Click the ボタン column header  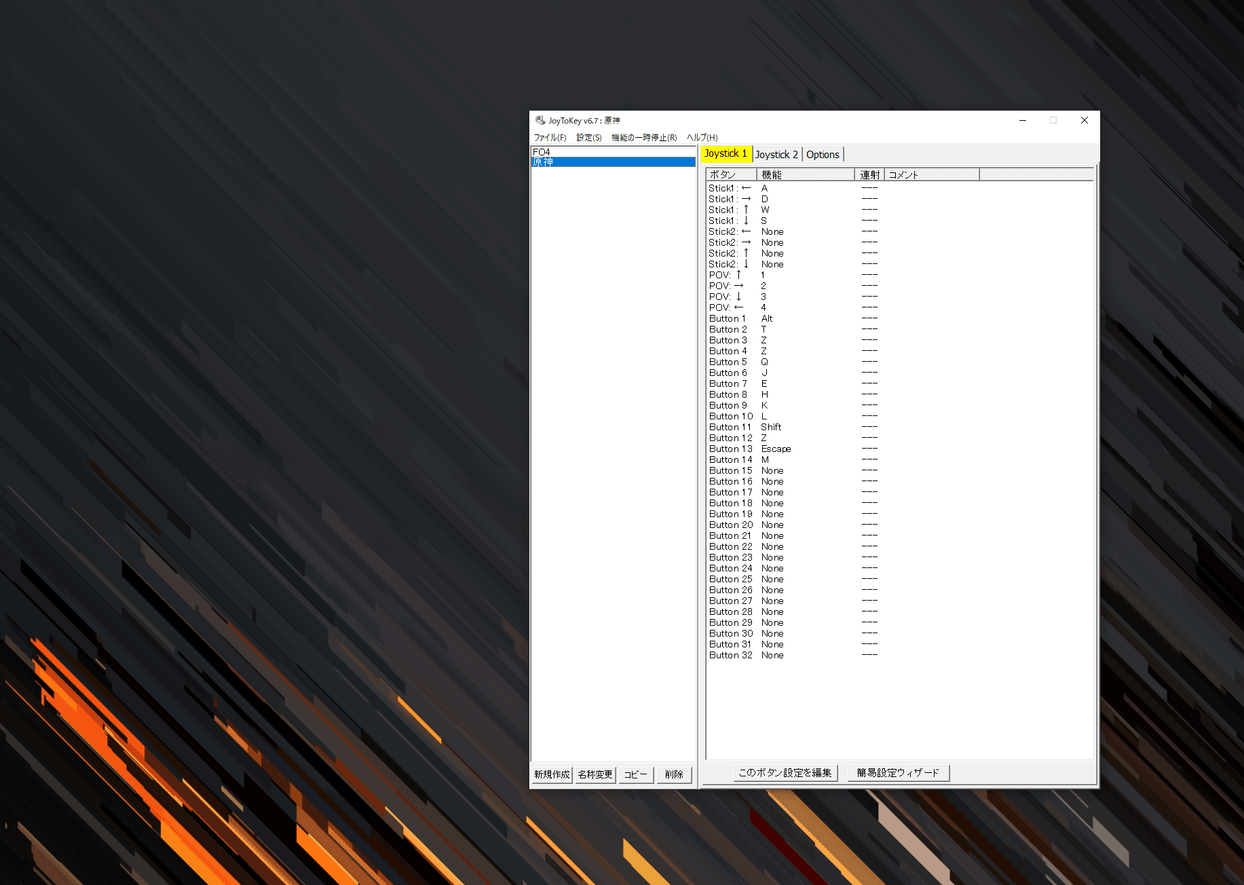(x=730, y=174)
